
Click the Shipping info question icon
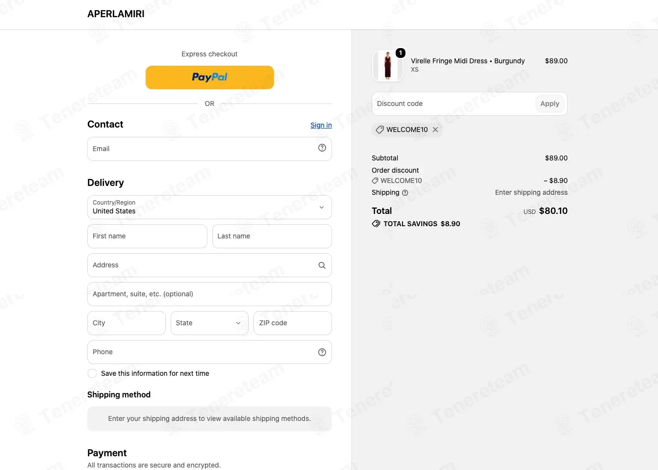[x=405, y=193]
